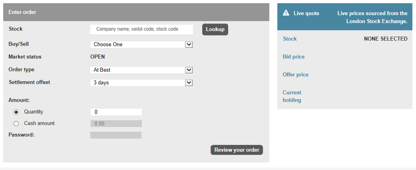Open the At Best order type dropdown
416x170 pixels.
(141, 70)
